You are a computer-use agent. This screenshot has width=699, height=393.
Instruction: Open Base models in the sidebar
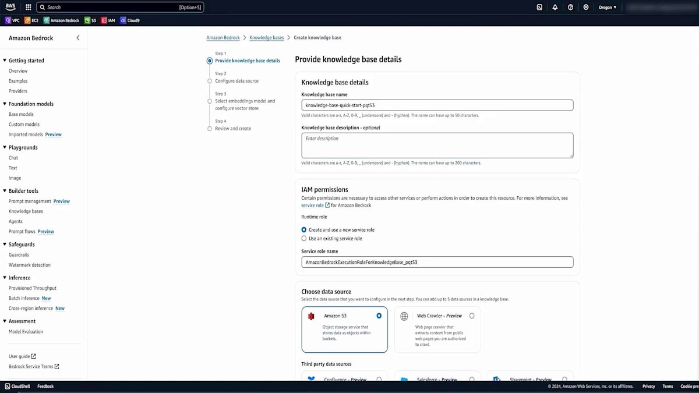[21, 115]
